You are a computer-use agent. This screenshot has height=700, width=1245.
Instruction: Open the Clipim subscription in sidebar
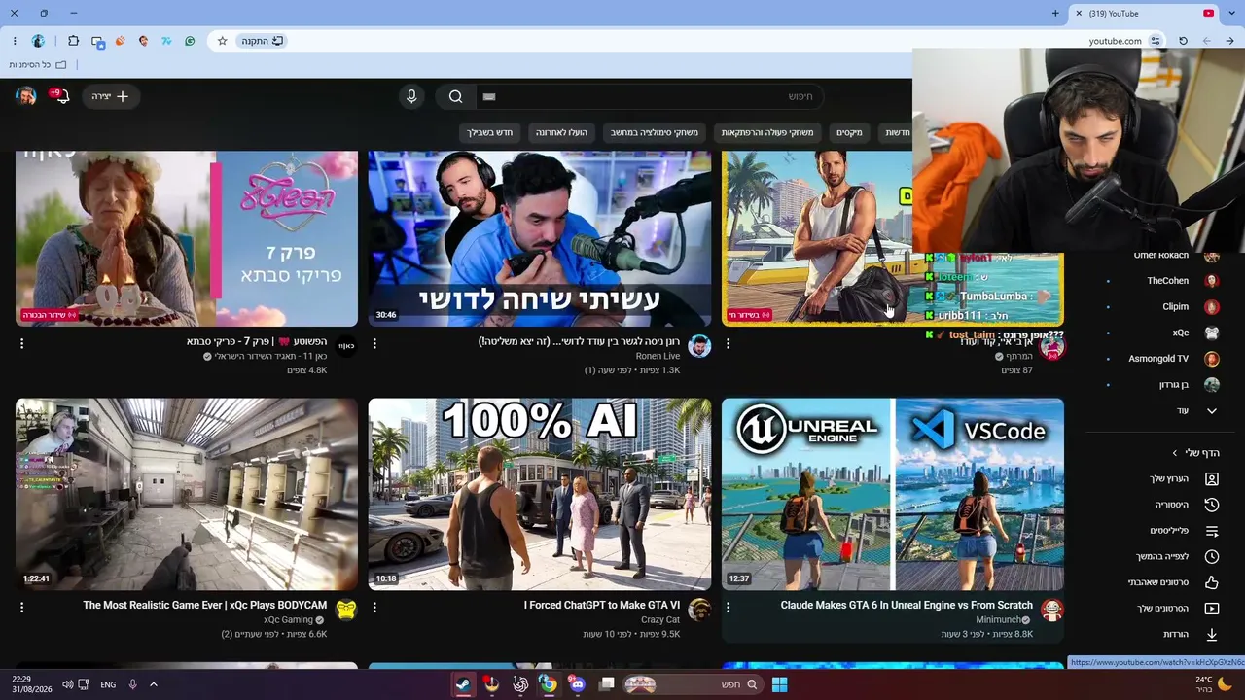(1160, 306)
